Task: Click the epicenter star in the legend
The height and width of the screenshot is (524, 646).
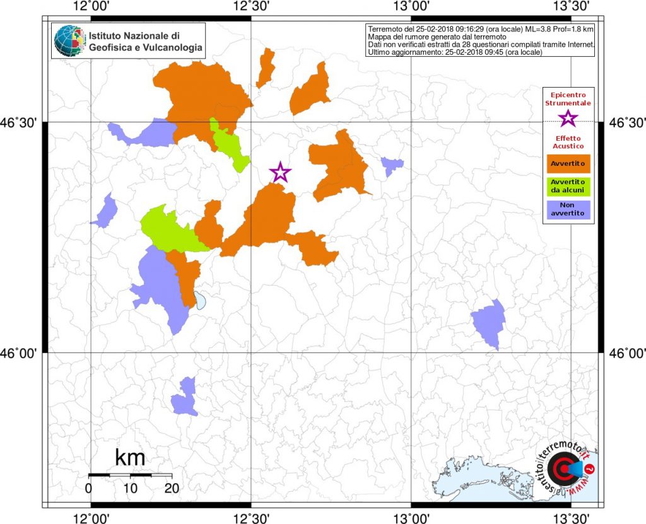Action: point(568,118)
